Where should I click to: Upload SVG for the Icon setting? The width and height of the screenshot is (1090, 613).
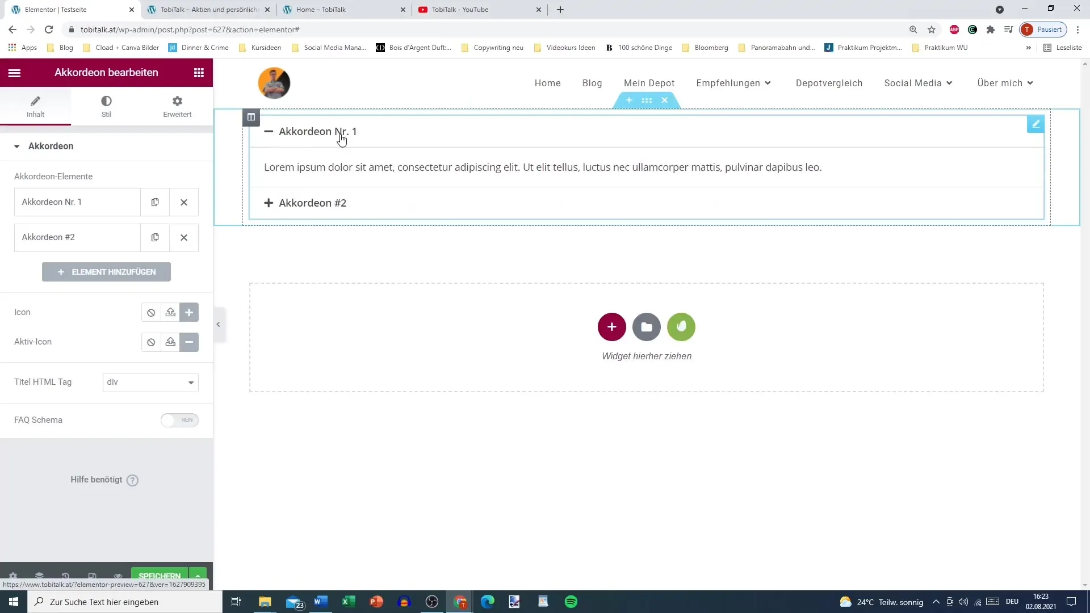pyautogui.click(x=170, y=312)
